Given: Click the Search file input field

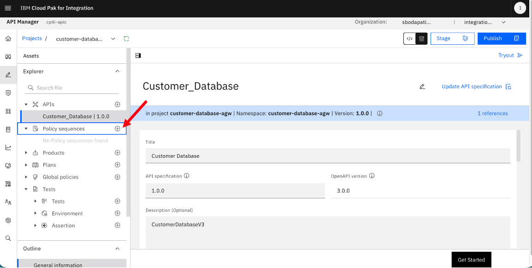Looking at the screenshot, I should pos(72,88).
